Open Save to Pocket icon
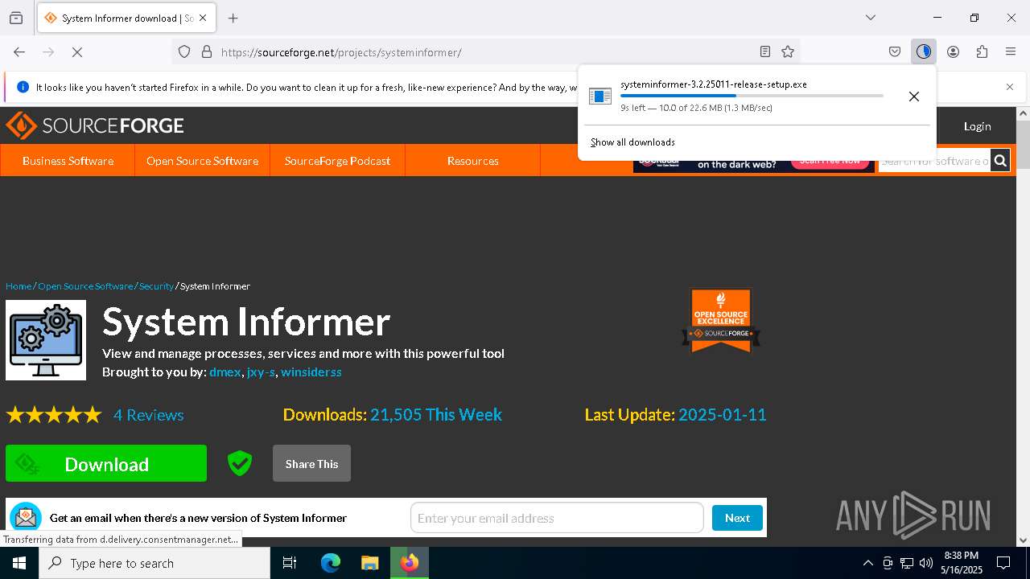The height and width of the screenshot is (579, 1030). click(895, 52)
